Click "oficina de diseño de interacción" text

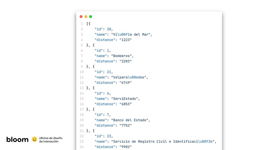pos(51,140)
